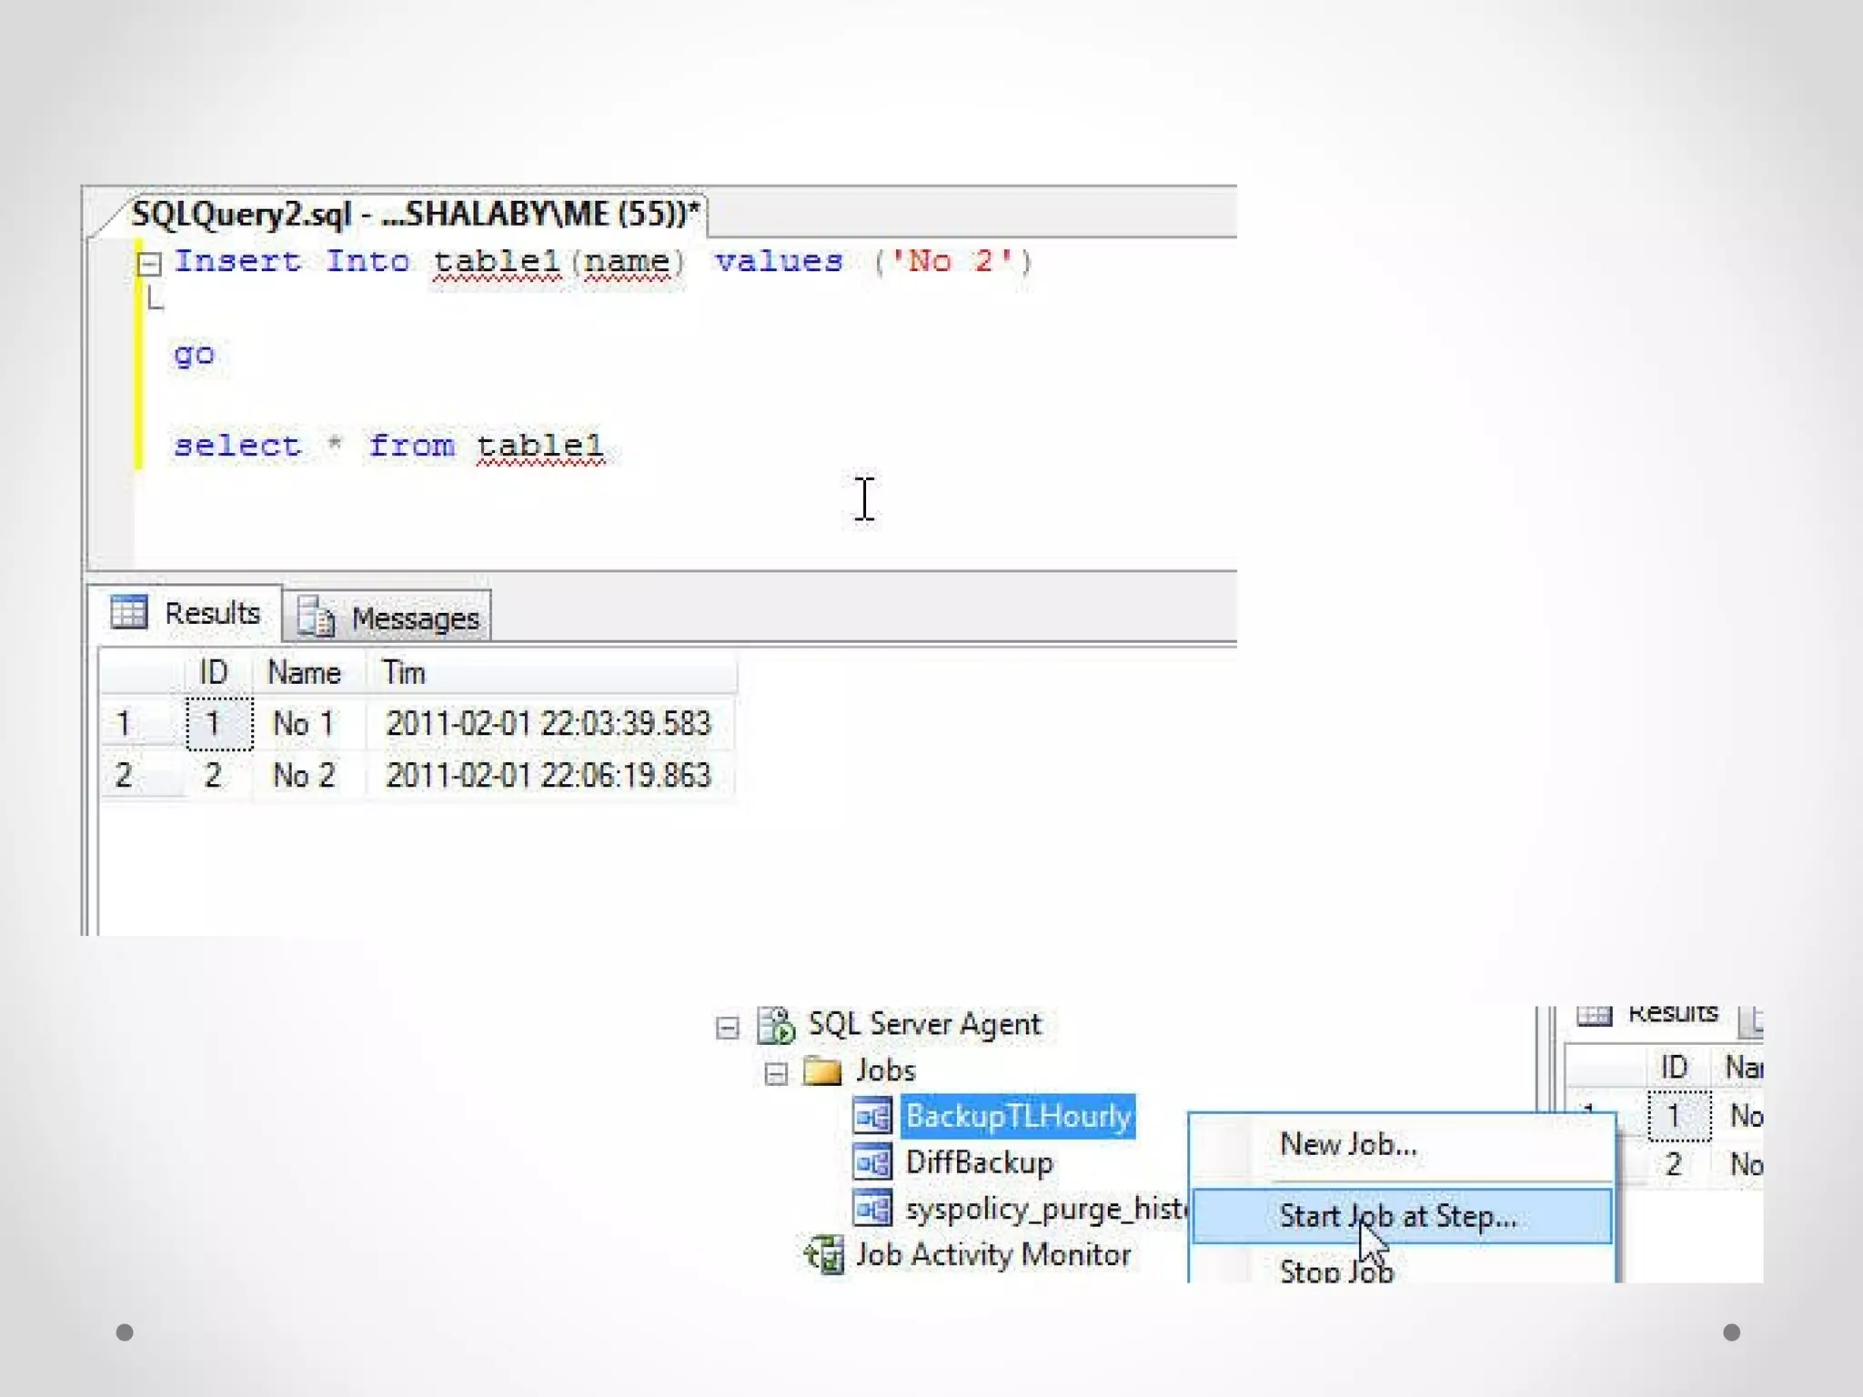1863x1397 pixels.
Task: Click the Job Activity Monitor icon
Action: click(x=824, y=1255)
